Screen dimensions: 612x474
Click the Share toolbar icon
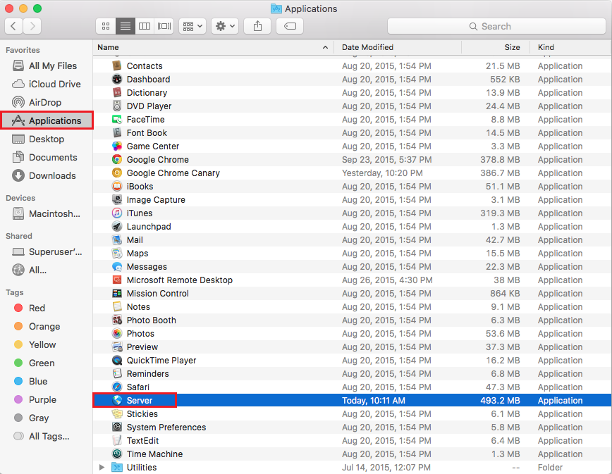pos(257,26)
